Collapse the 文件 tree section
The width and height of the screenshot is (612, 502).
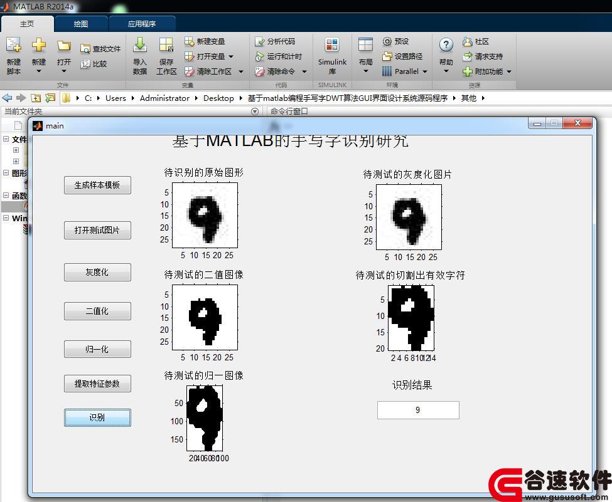(x=6, y=139)
